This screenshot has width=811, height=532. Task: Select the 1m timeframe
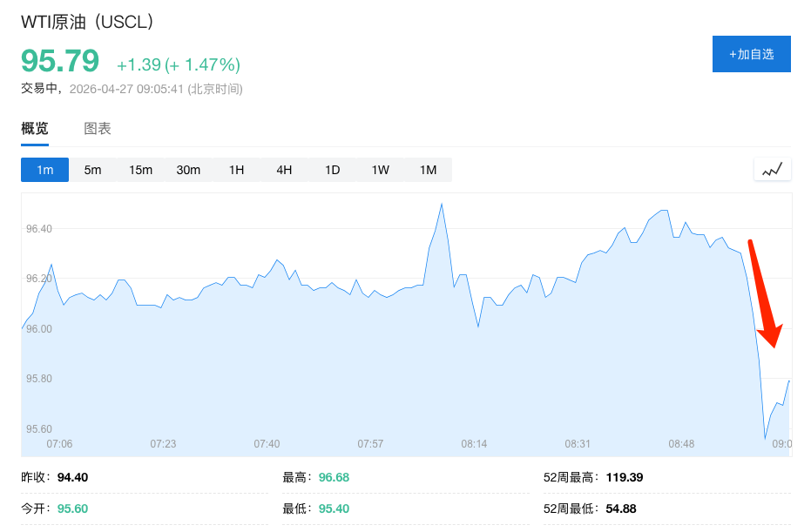click(45, 170)
